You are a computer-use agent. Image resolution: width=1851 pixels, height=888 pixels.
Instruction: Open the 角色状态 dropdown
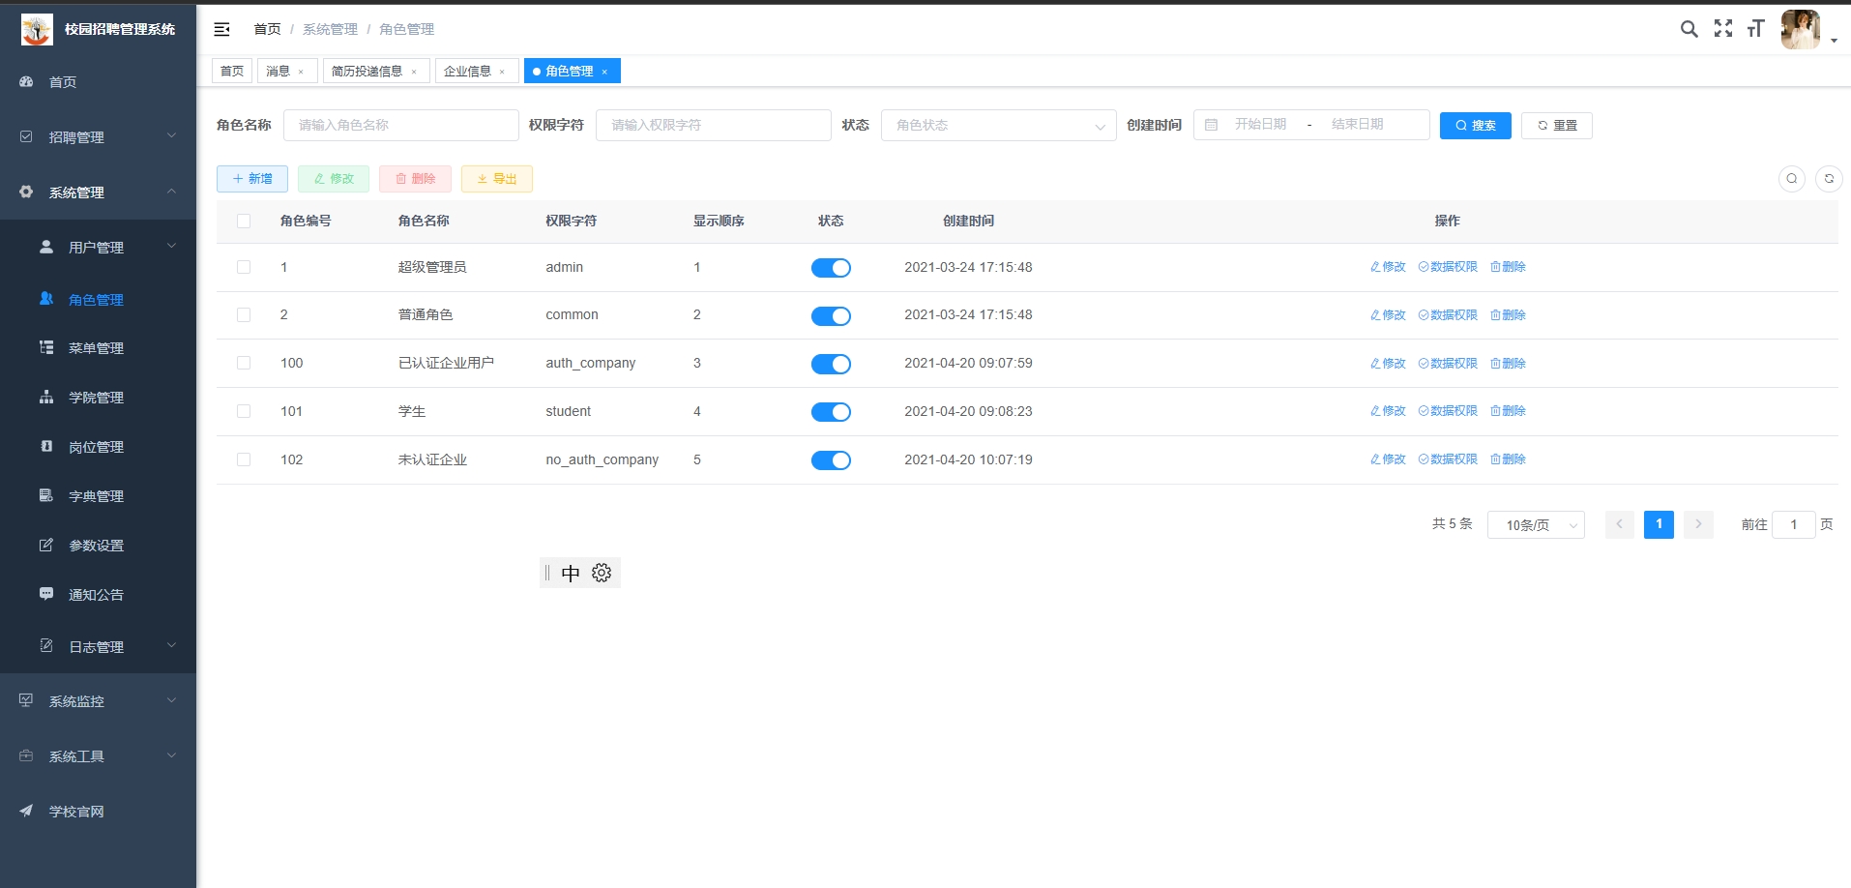pyautogui.click(x=997, y=126)
